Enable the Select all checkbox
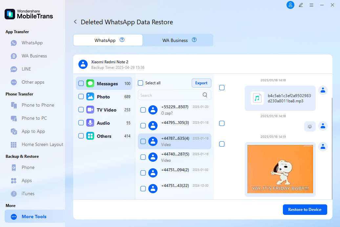 [x=140, y=83]
